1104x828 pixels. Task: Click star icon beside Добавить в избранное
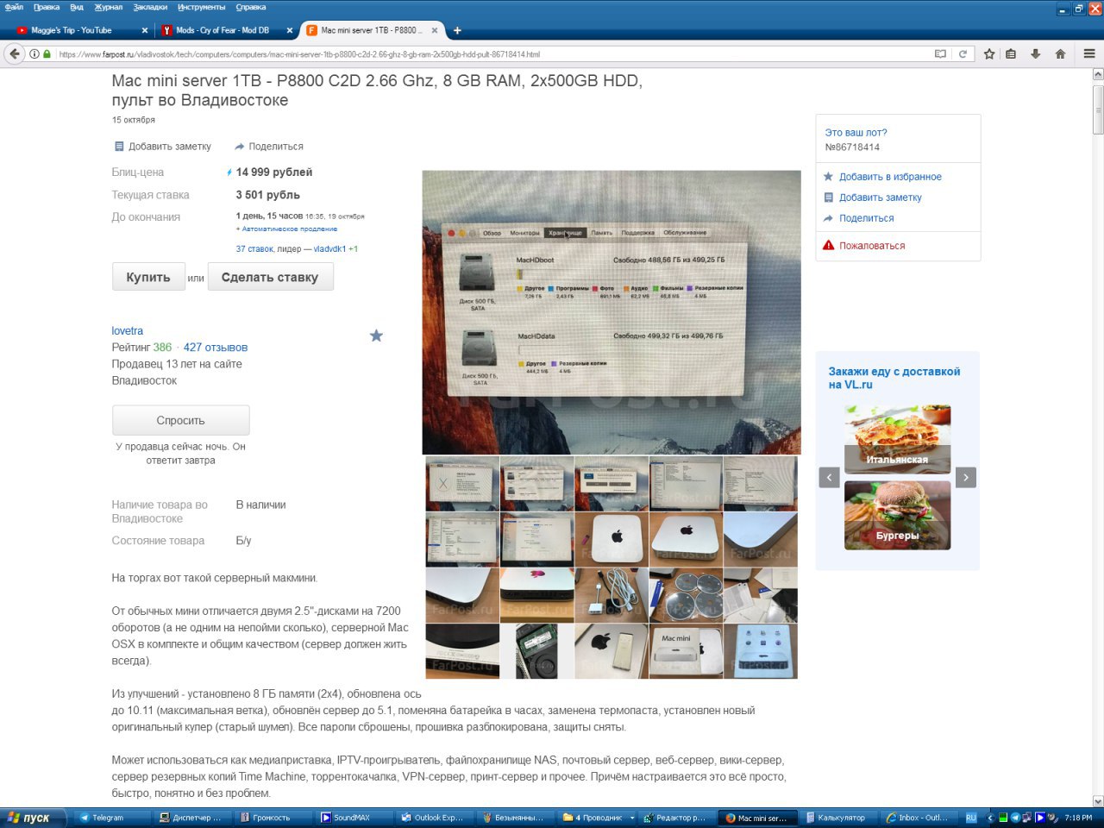[828, 177]
